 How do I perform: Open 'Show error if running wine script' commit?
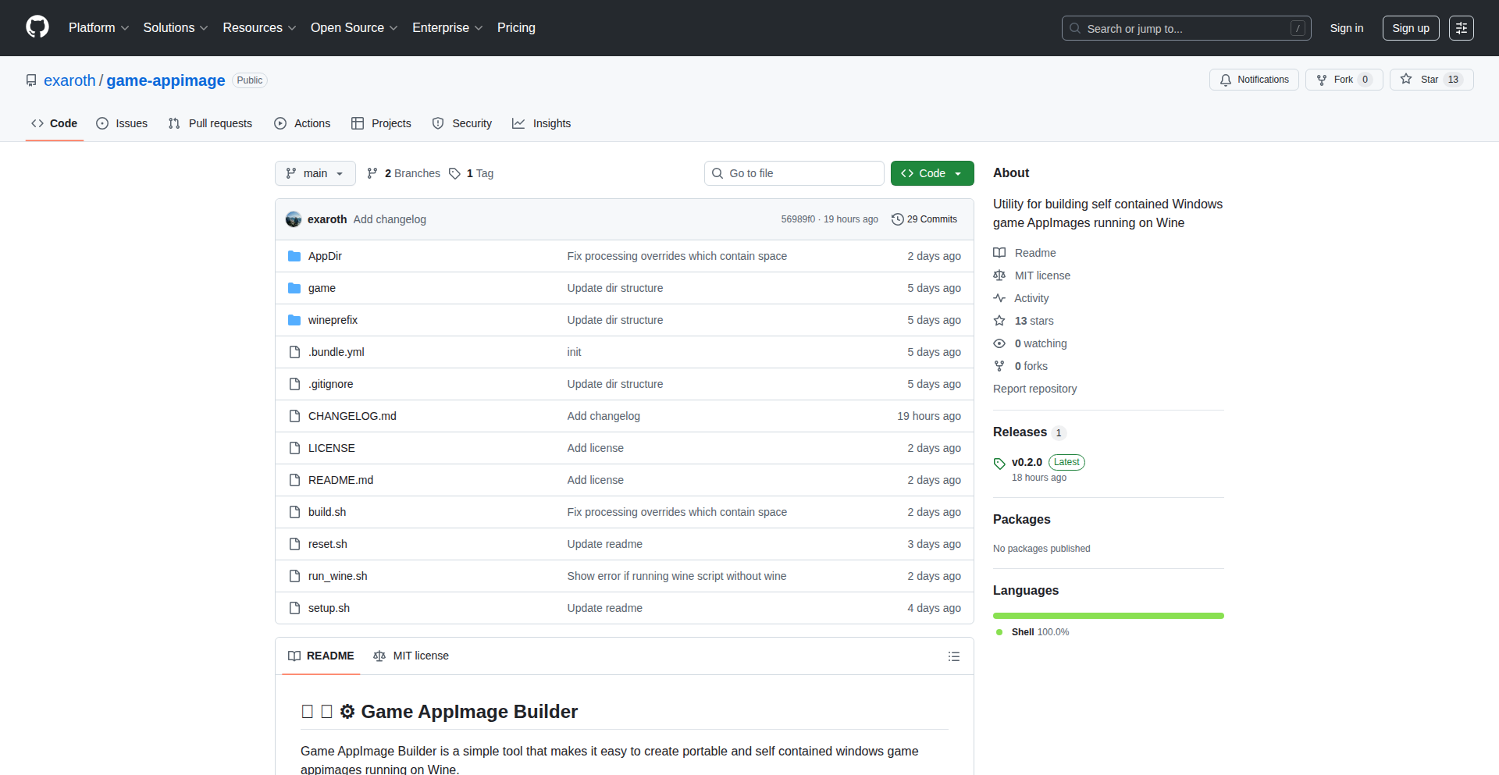pyautogui.click(x=677, y=576)
